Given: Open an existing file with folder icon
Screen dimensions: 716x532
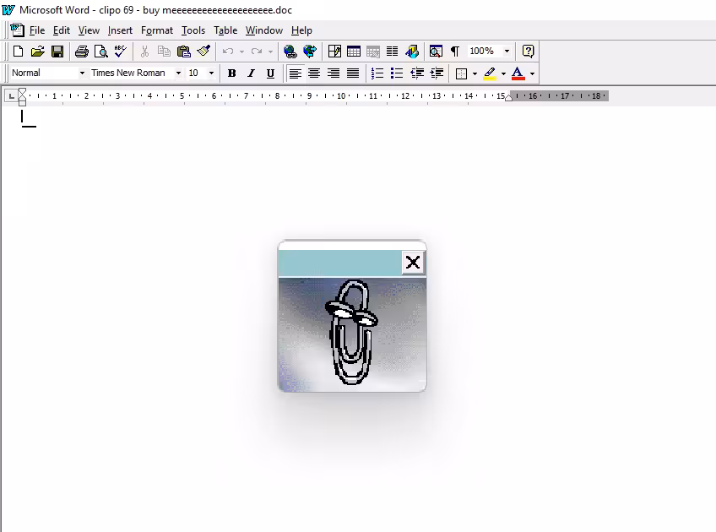Looking at the screenshot, I should tap(37, 52).
